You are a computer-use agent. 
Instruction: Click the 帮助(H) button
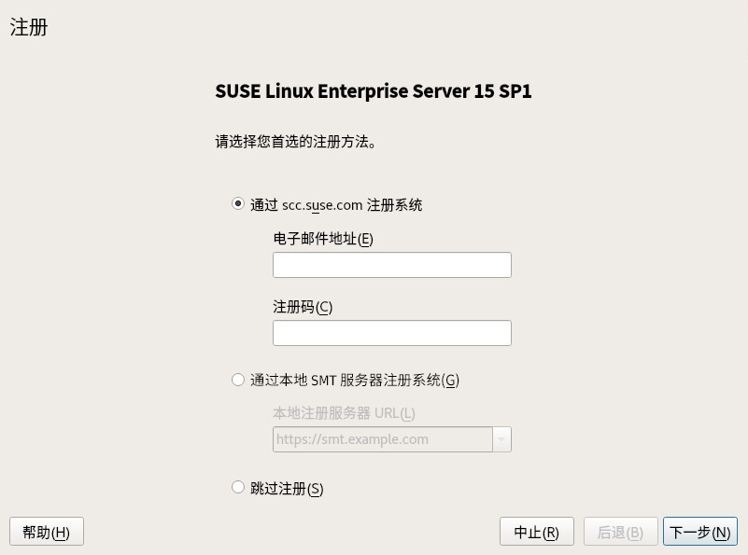coord(46,531)
